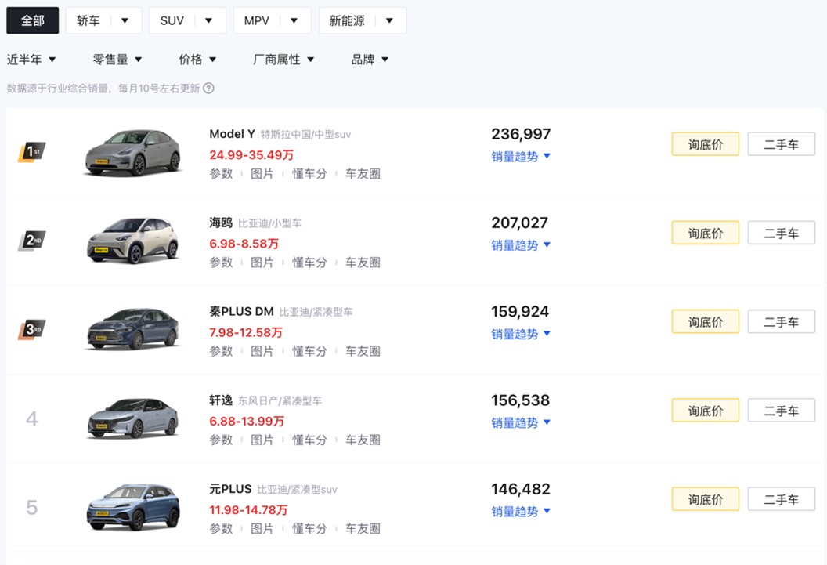The width and height of the screenshot is (827, 565).
Task: Click 二手车 for 轩逸
Action: coord(781,410)
